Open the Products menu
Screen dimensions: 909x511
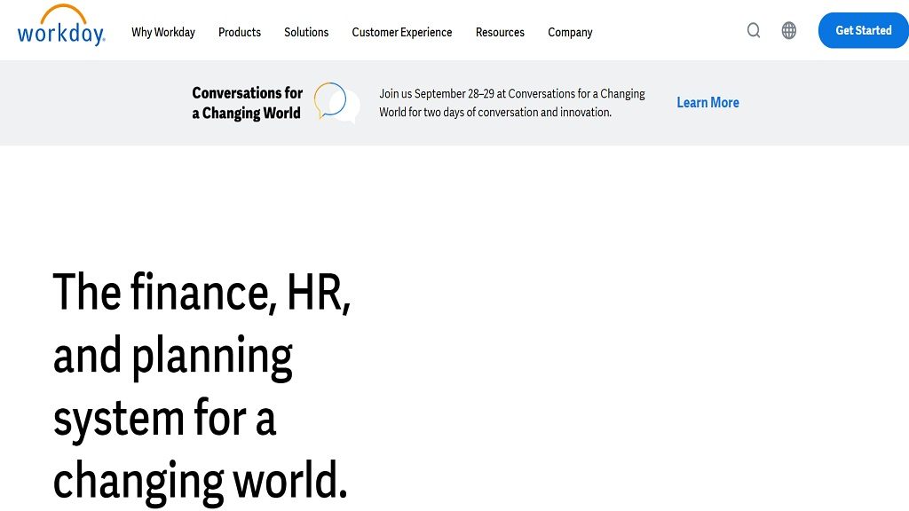[x=240, y=33]
